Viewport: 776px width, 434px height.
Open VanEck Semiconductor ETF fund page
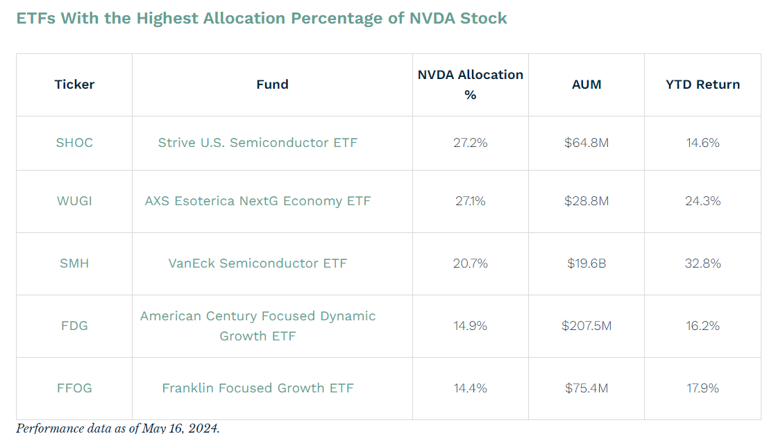click(x=258, y=263)
